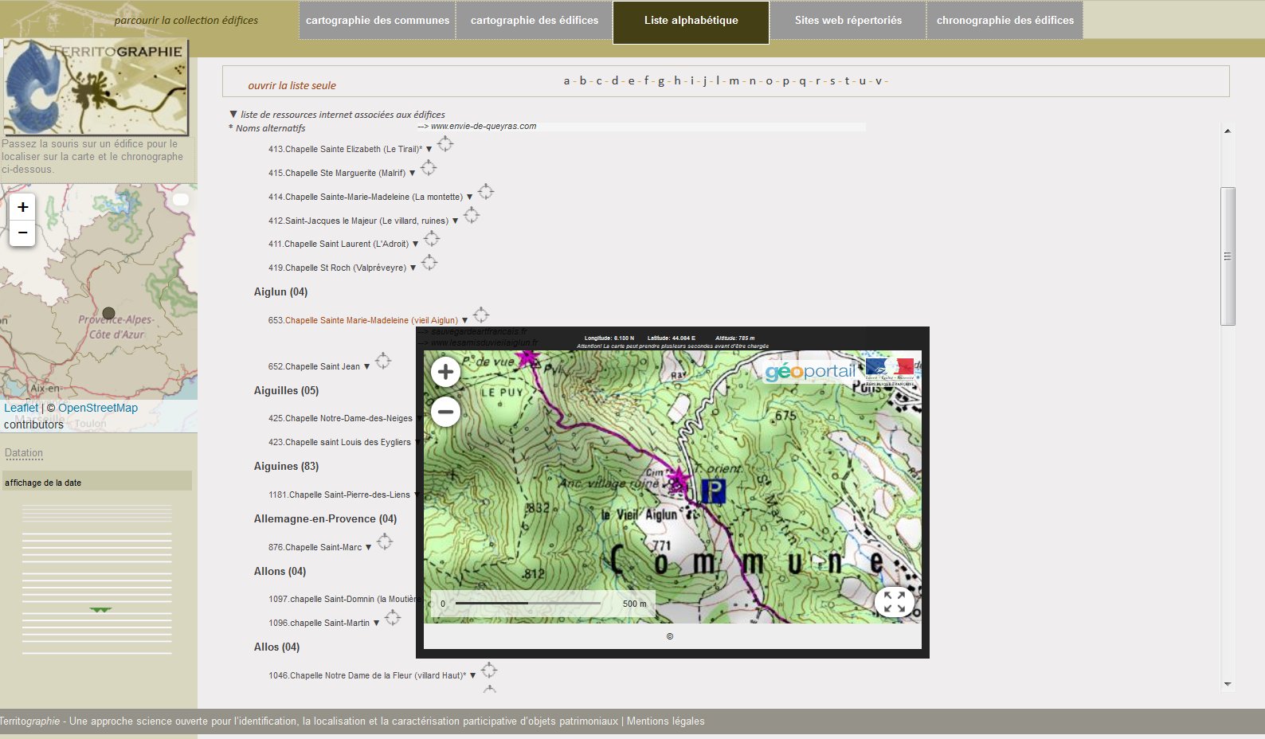The width and height of the screenshot is (1265, 739).
Task: Locate Chapelle Sainte Marie-Madeleine (vieil Aiglun) crosshair
Action: (481, 315)
